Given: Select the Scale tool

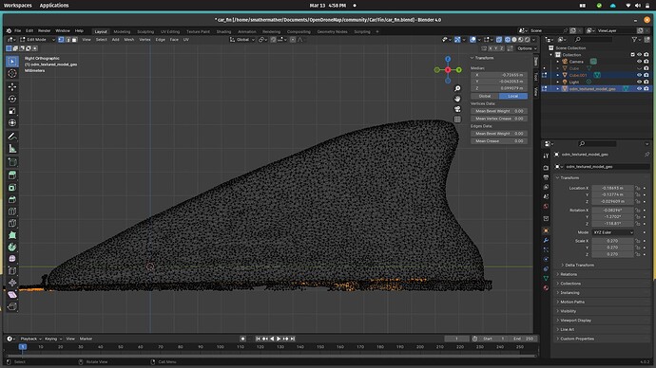Looking at the screenshot, I should click(x=12, y=111).
